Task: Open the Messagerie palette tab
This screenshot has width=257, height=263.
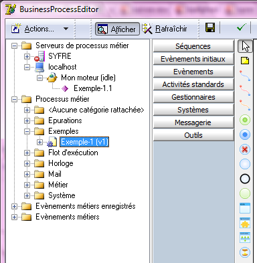Action: tap(193, 122)
